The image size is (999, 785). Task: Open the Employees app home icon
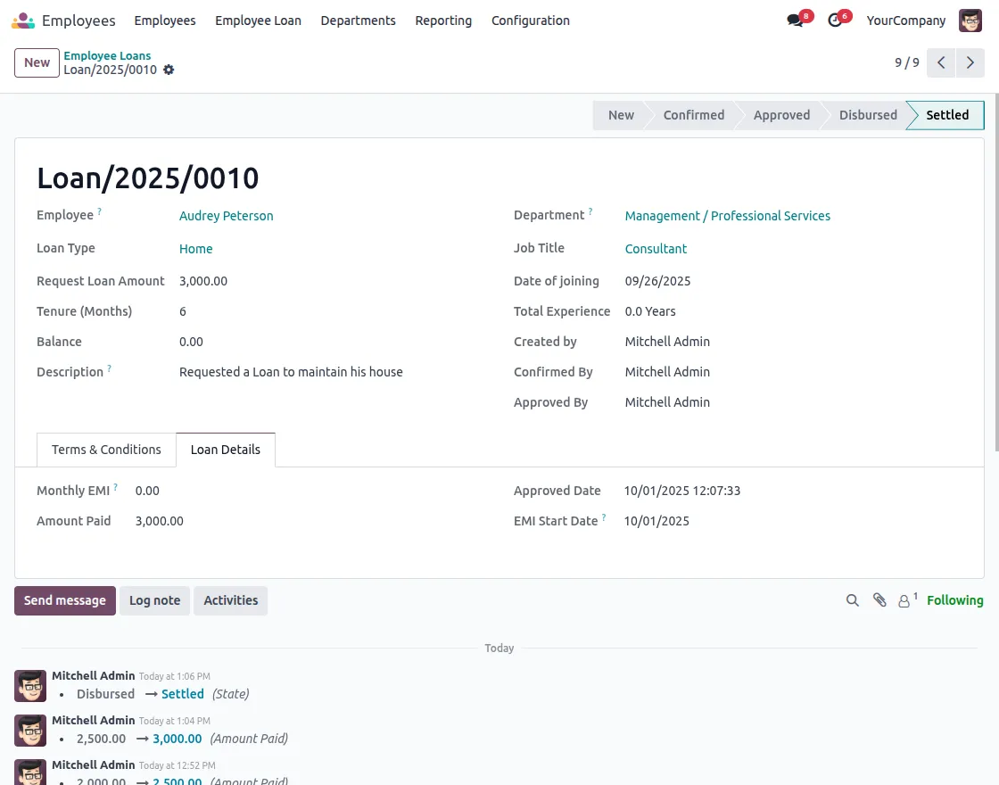(24, 21)
